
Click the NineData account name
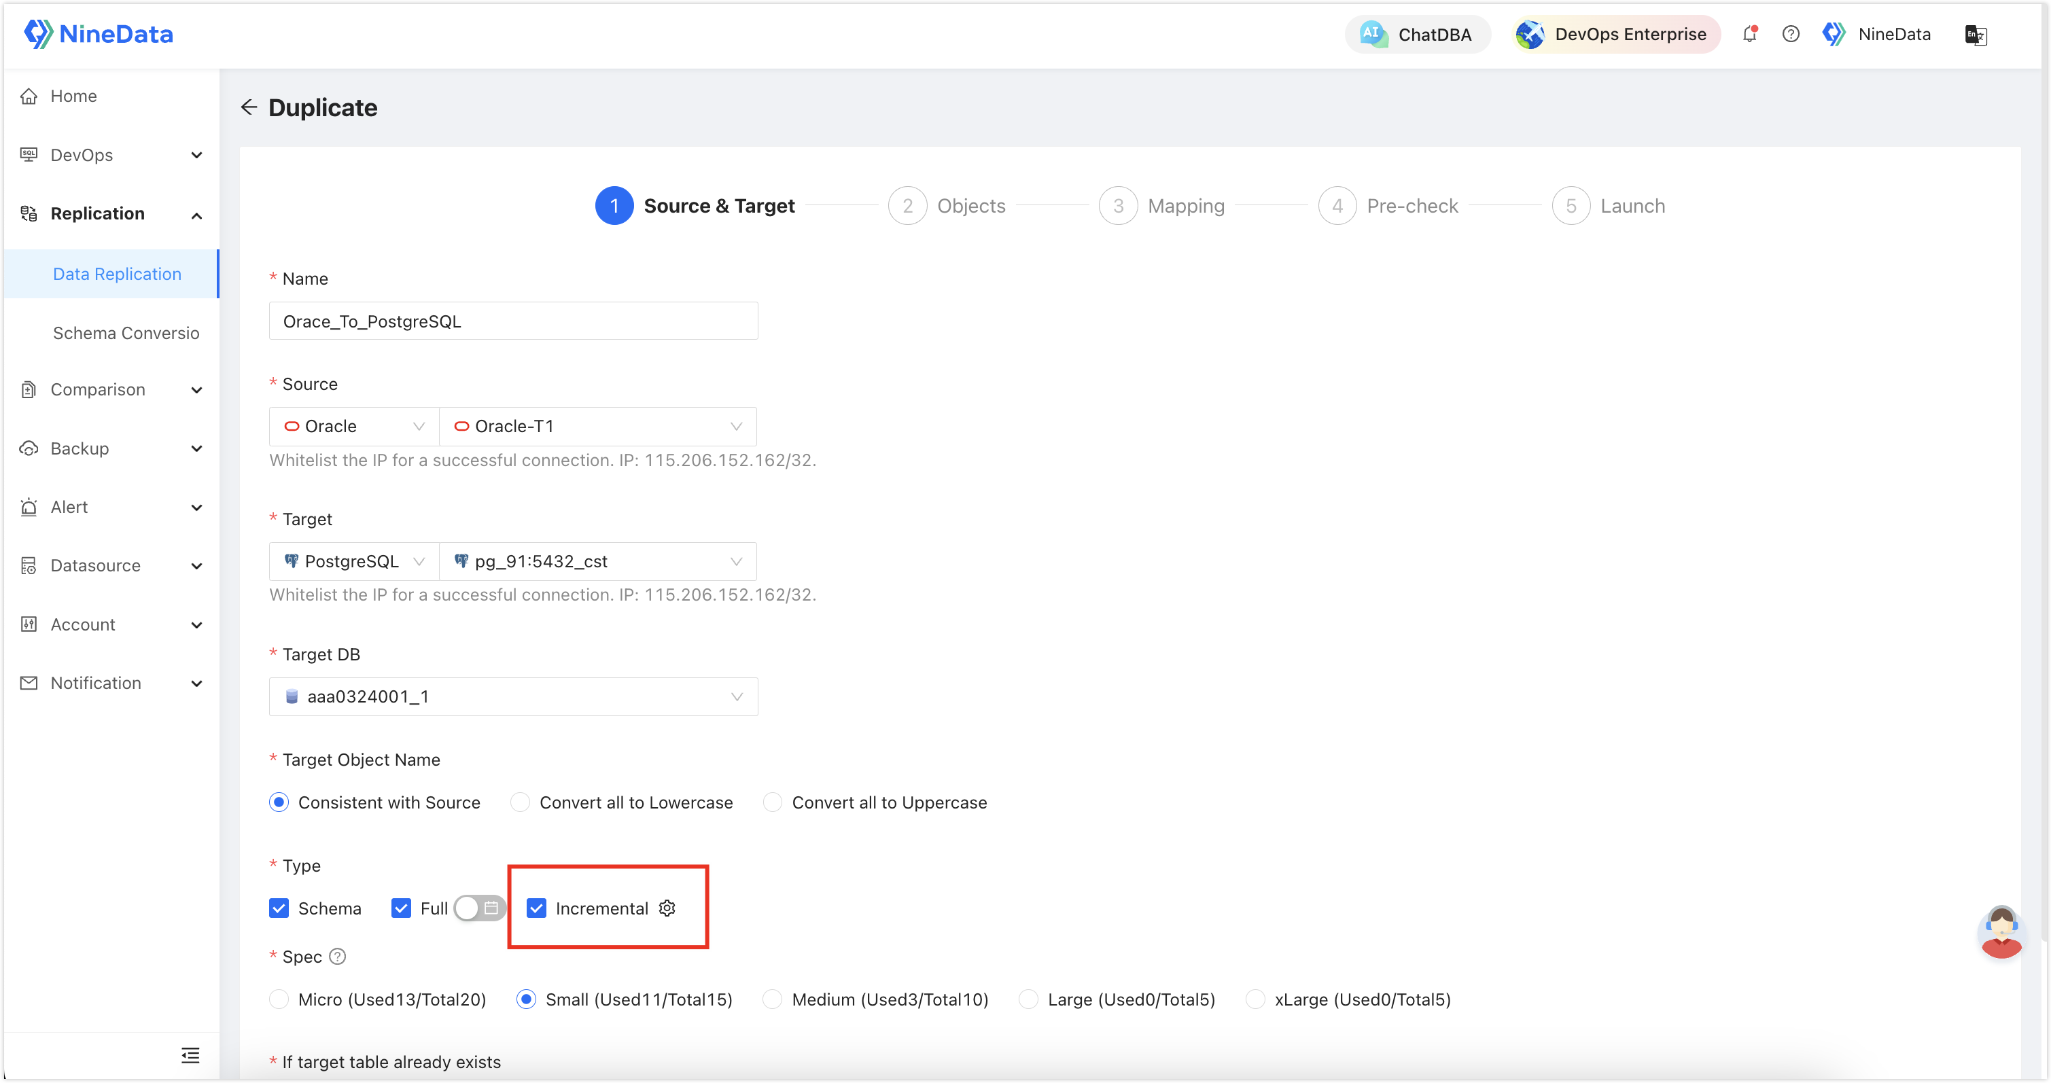pyautogui.click(x=1894, y=34)
